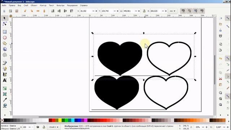
Task: Click Export icon in commands bar
Action: coord(221,50)
